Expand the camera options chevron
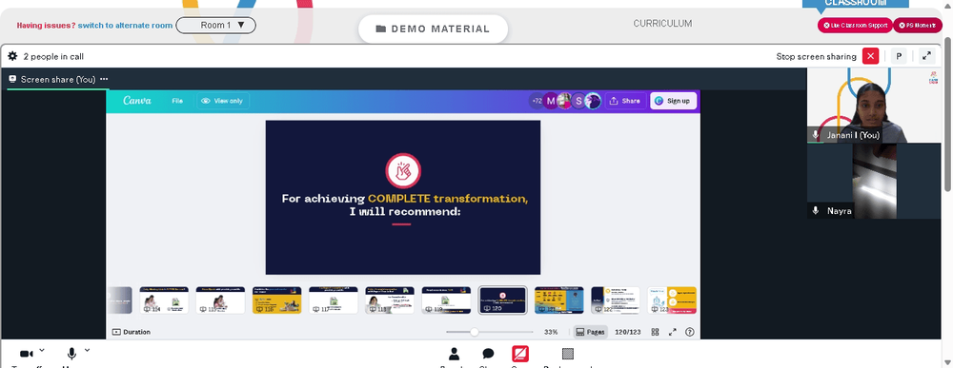 41,350
